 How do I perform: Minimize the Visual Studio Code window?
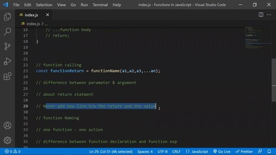pos(241,5)
